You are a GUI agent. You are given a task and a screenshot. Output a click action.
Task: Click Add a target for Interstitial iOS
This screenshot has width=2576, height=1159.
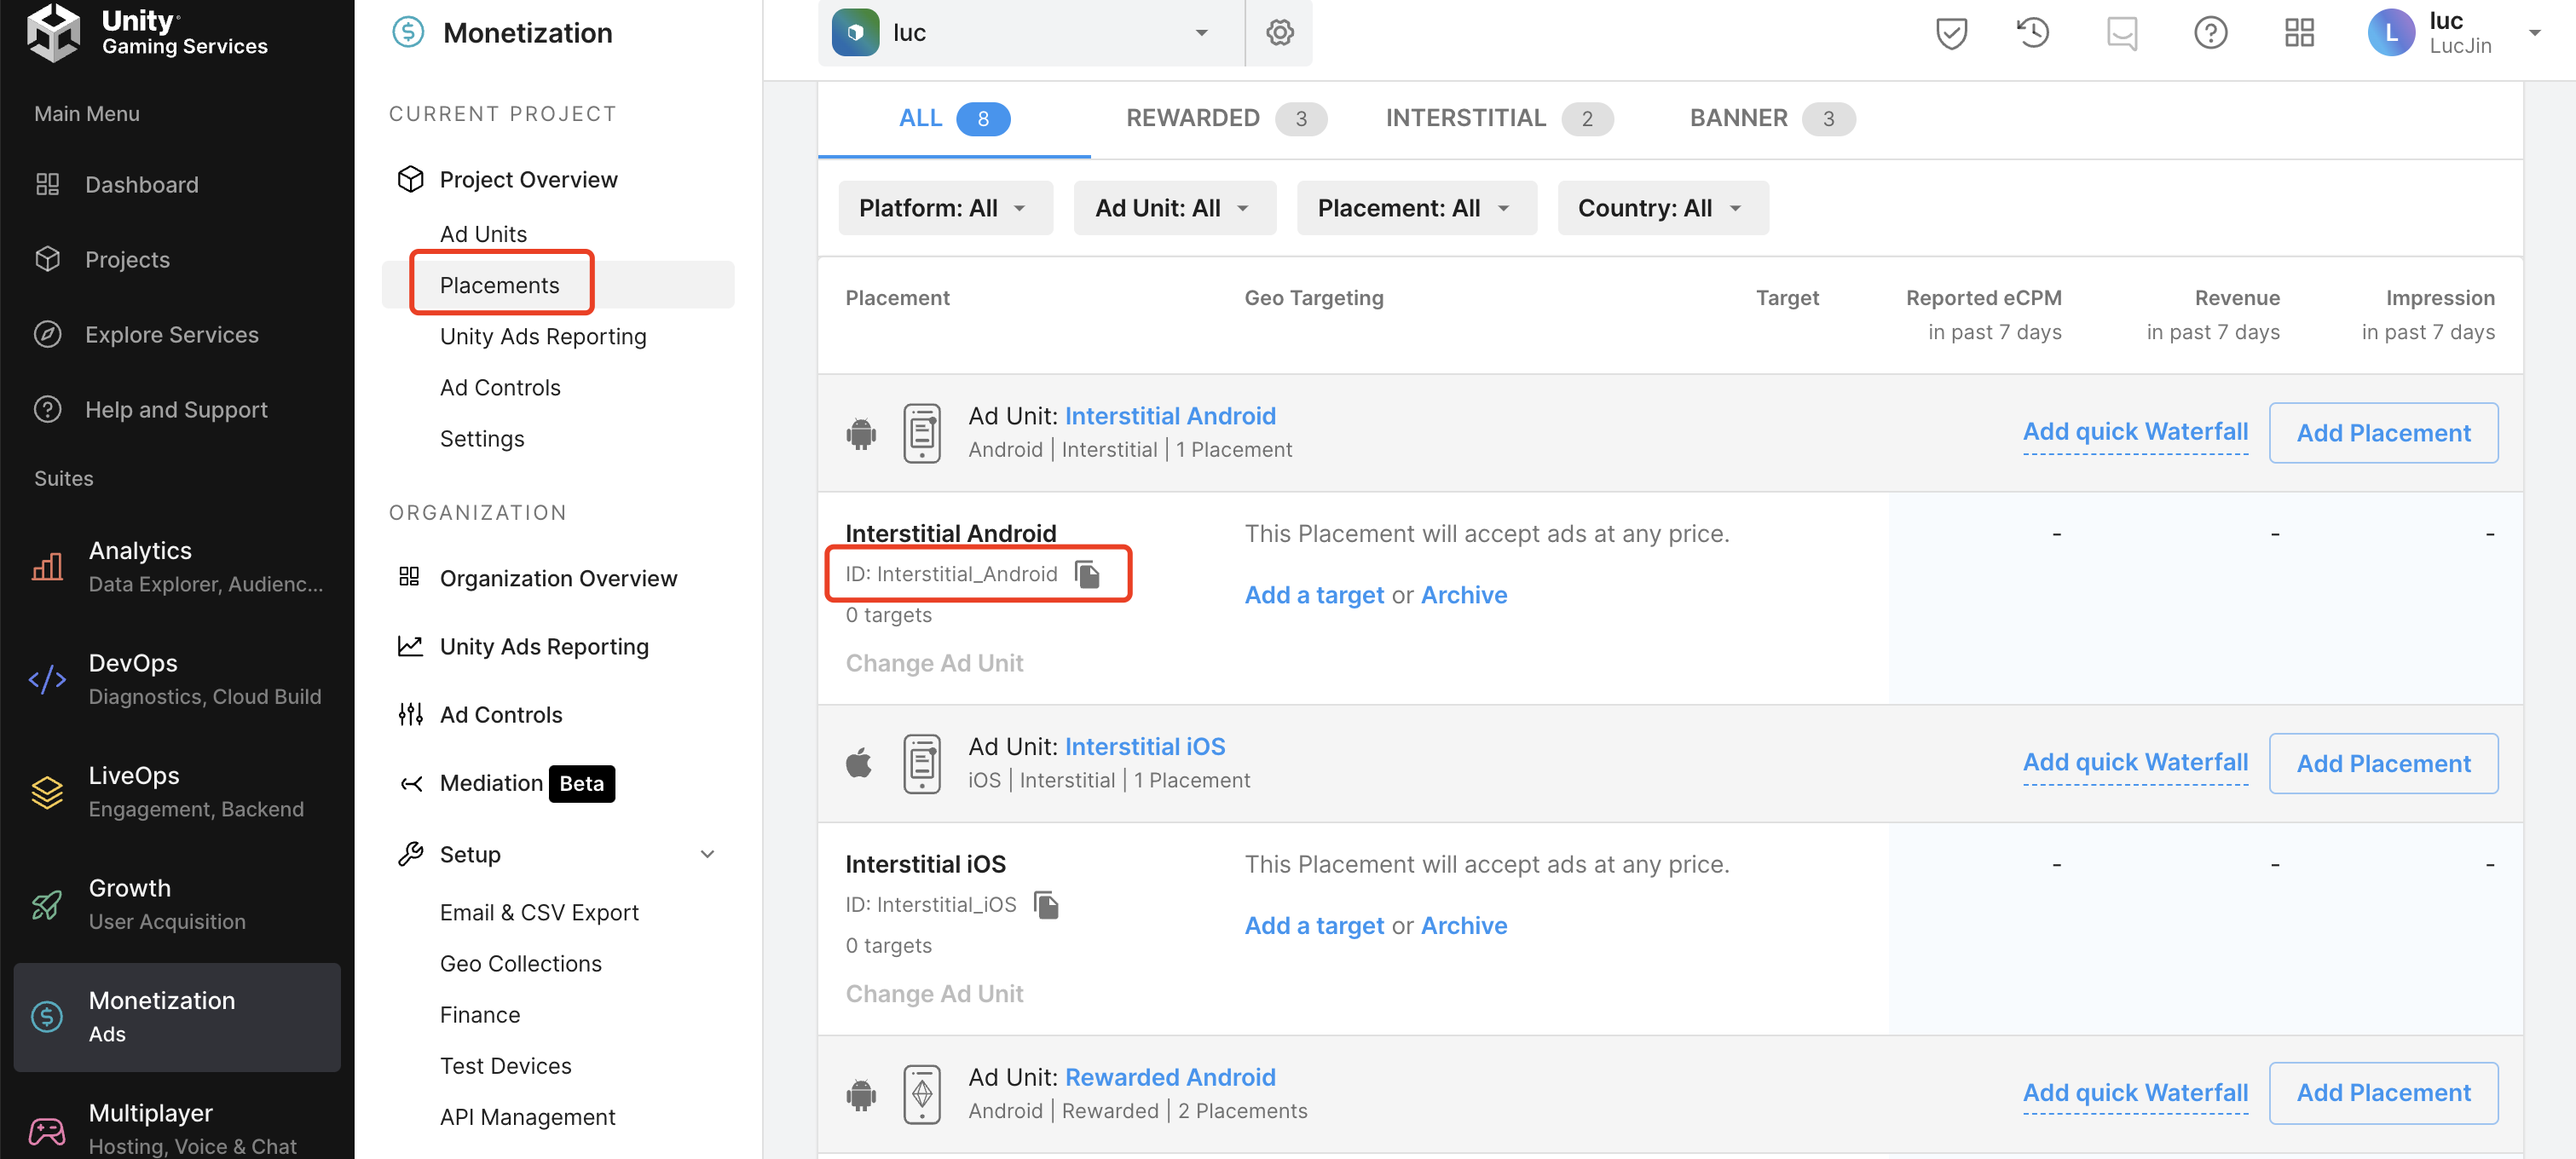pyautogui.click(x=1314, y=925)
